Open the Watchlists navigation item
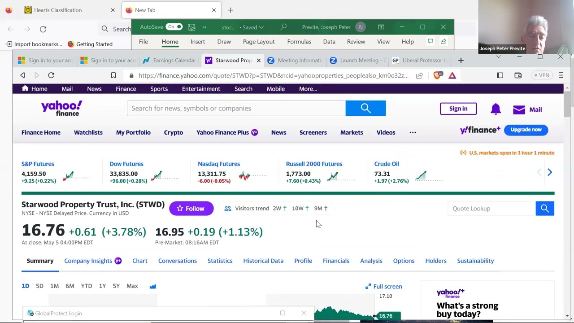 (88, 132)
